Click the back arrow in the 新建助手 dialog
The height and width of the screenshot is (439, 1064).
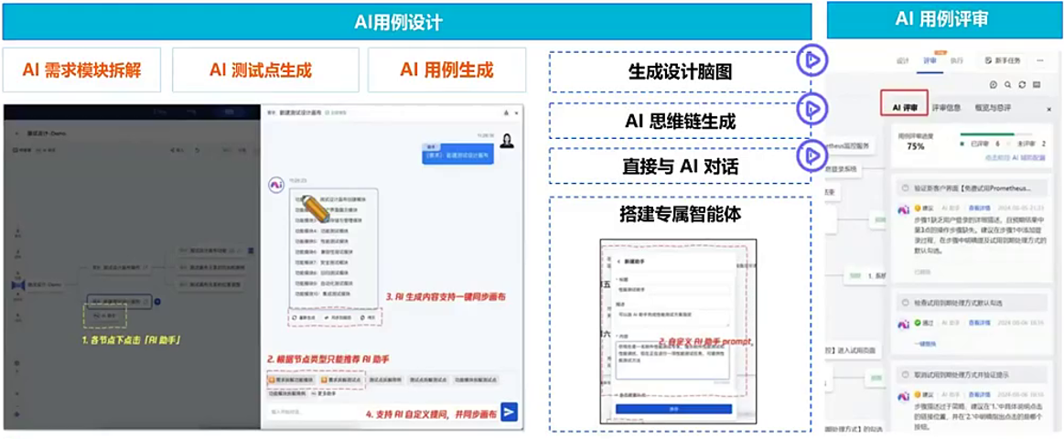pyautogui.click(x=618, y=262)
